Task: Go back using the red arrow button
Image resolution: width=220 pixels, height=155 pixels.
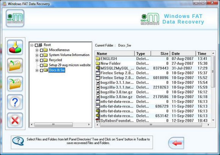Action: pyautogui.click(x=176, y=143)
